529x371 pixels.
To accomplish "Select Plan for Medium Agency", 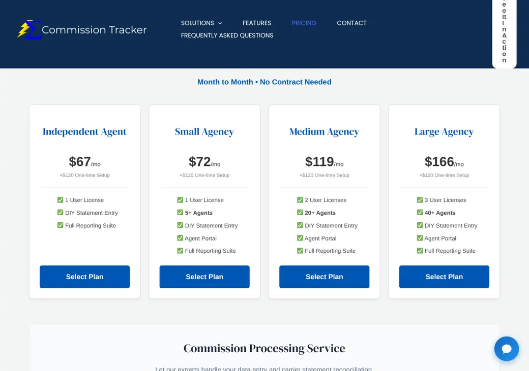I will click(x=324, y=277).
